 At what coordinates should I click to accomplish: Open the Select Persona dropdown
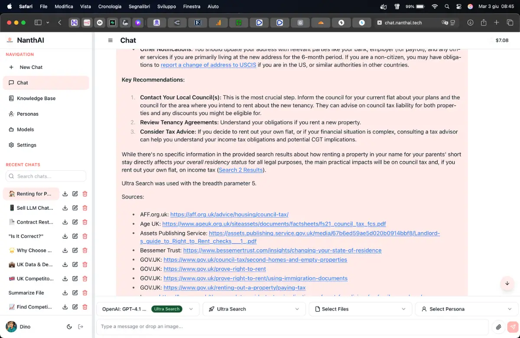click(x=467, y=309)
